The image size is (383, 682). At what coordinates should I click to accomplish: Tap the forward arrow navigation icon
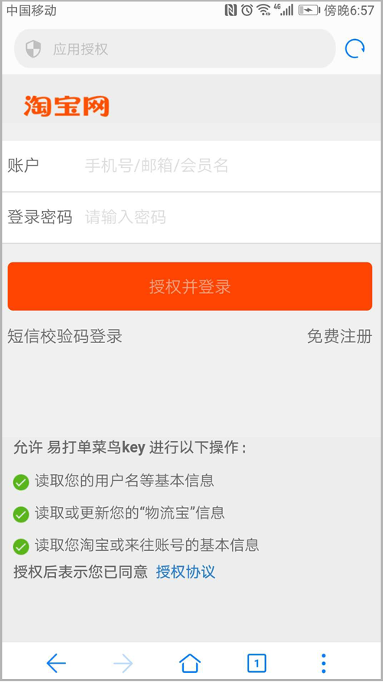(x=123, y=664)
